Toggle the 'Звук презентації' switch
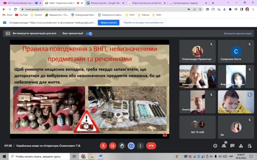This screenshot has width=257, height=160. (89, 33)
